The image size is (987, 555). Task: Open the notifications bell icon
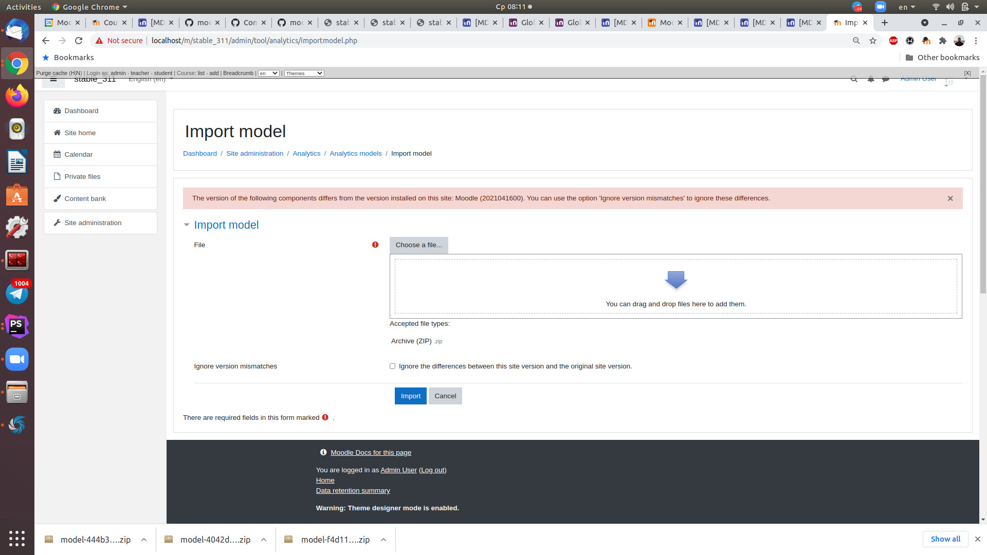coord(871,79)
